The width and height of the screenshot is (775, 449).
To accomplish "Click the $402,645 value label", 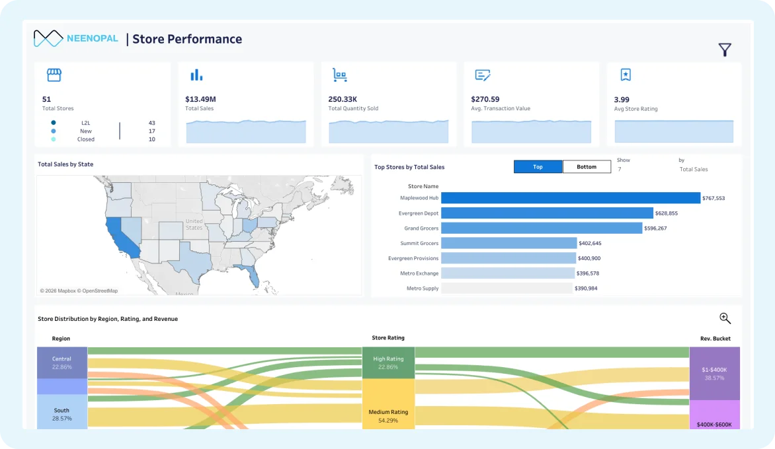I will point(590,243).
